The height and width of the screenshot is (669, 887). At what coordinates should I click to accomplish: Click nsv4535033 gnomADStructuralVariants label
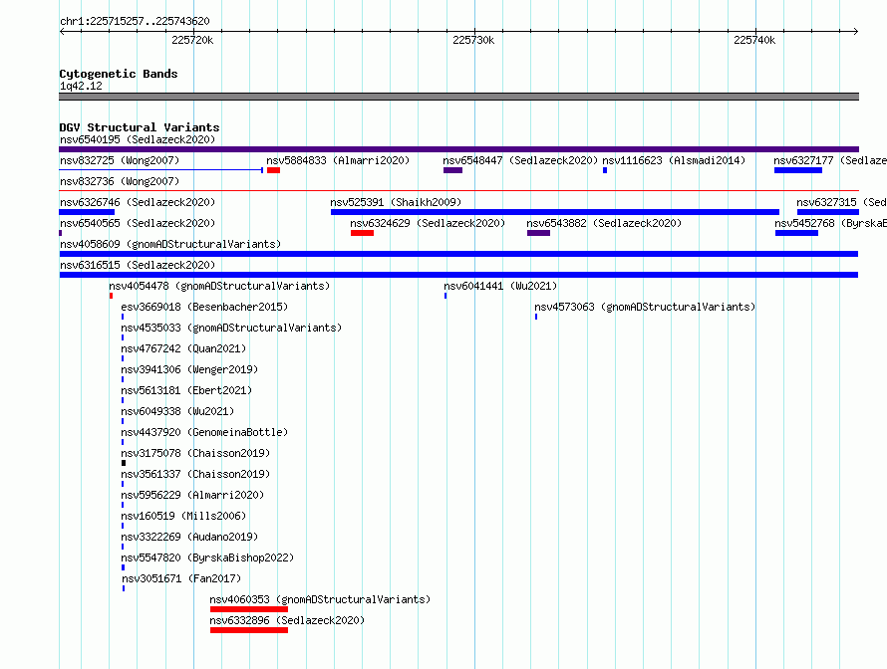click(231, 328)
